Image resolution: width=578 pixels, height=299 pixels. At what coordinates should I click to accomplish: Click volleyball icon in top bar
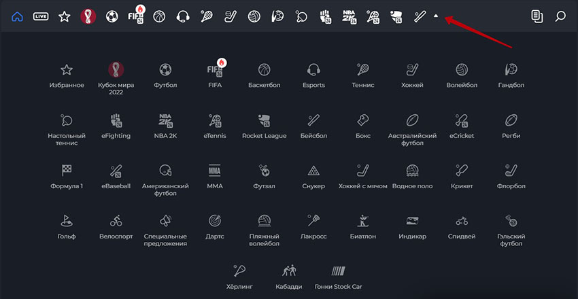pyautogui.click(x=254, y=16)
